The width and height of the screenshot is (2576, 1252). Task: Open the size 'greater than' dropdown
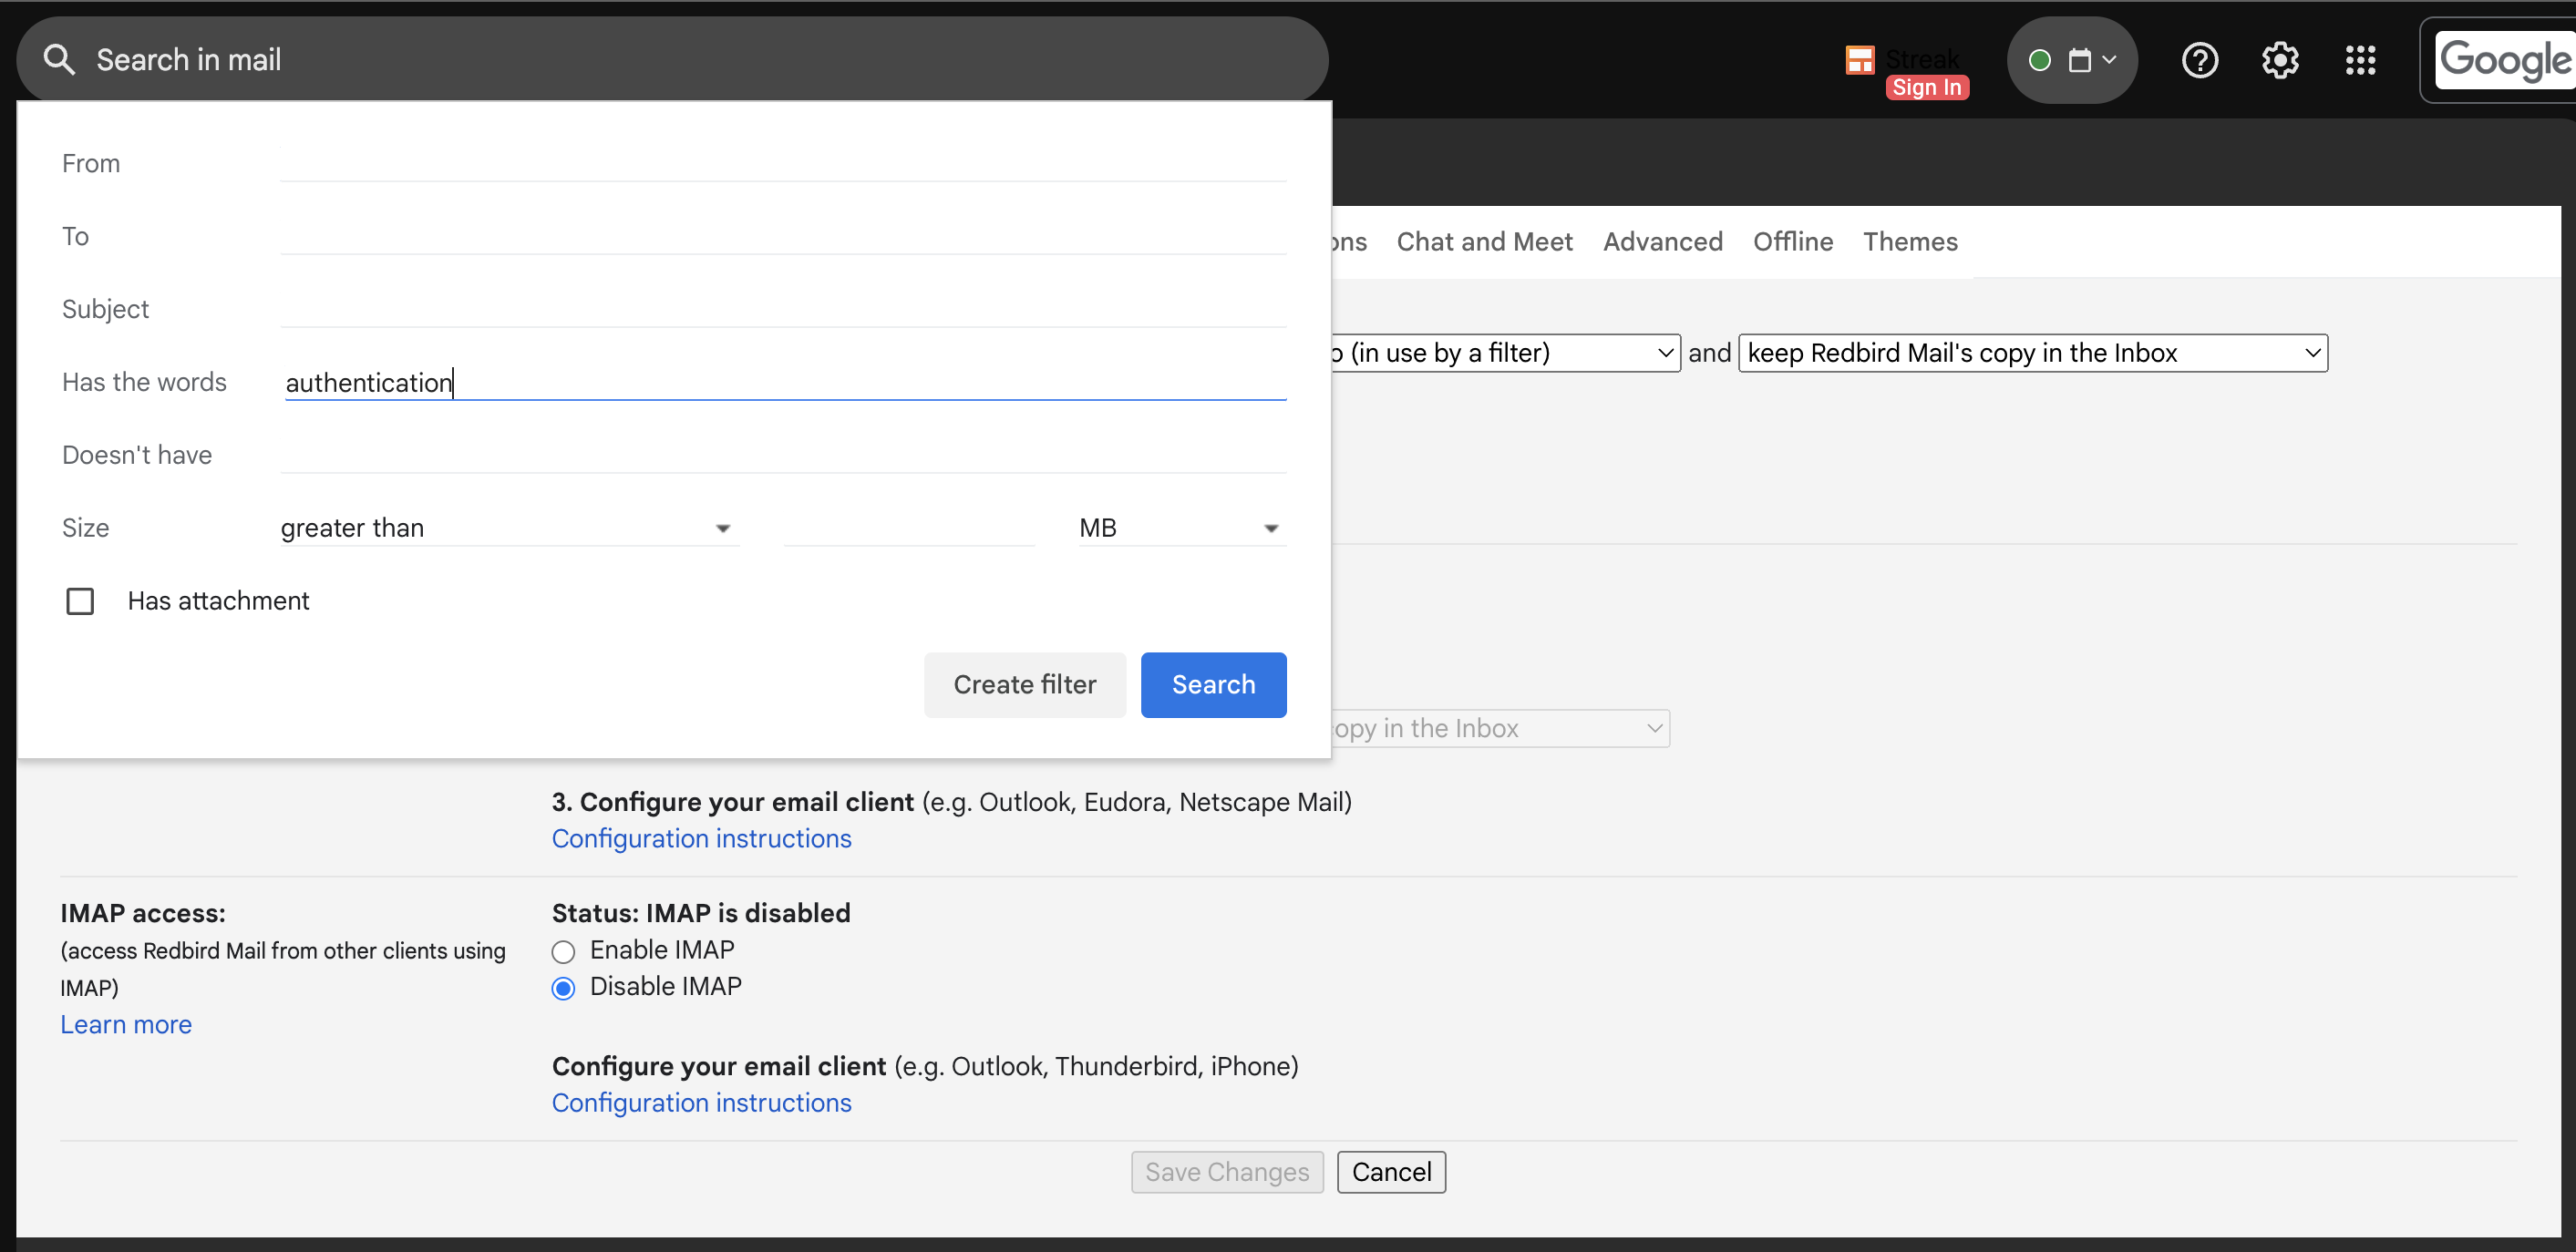[x=508, y=528]
